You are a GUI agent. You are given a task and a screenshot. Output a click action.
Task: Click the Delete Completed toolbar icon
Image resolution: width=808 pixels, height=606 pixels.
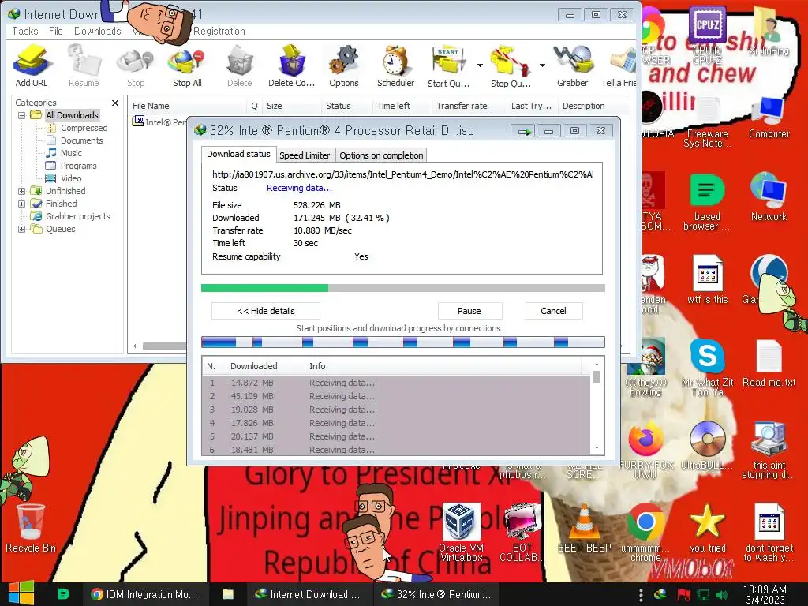[x=292, y=65]
